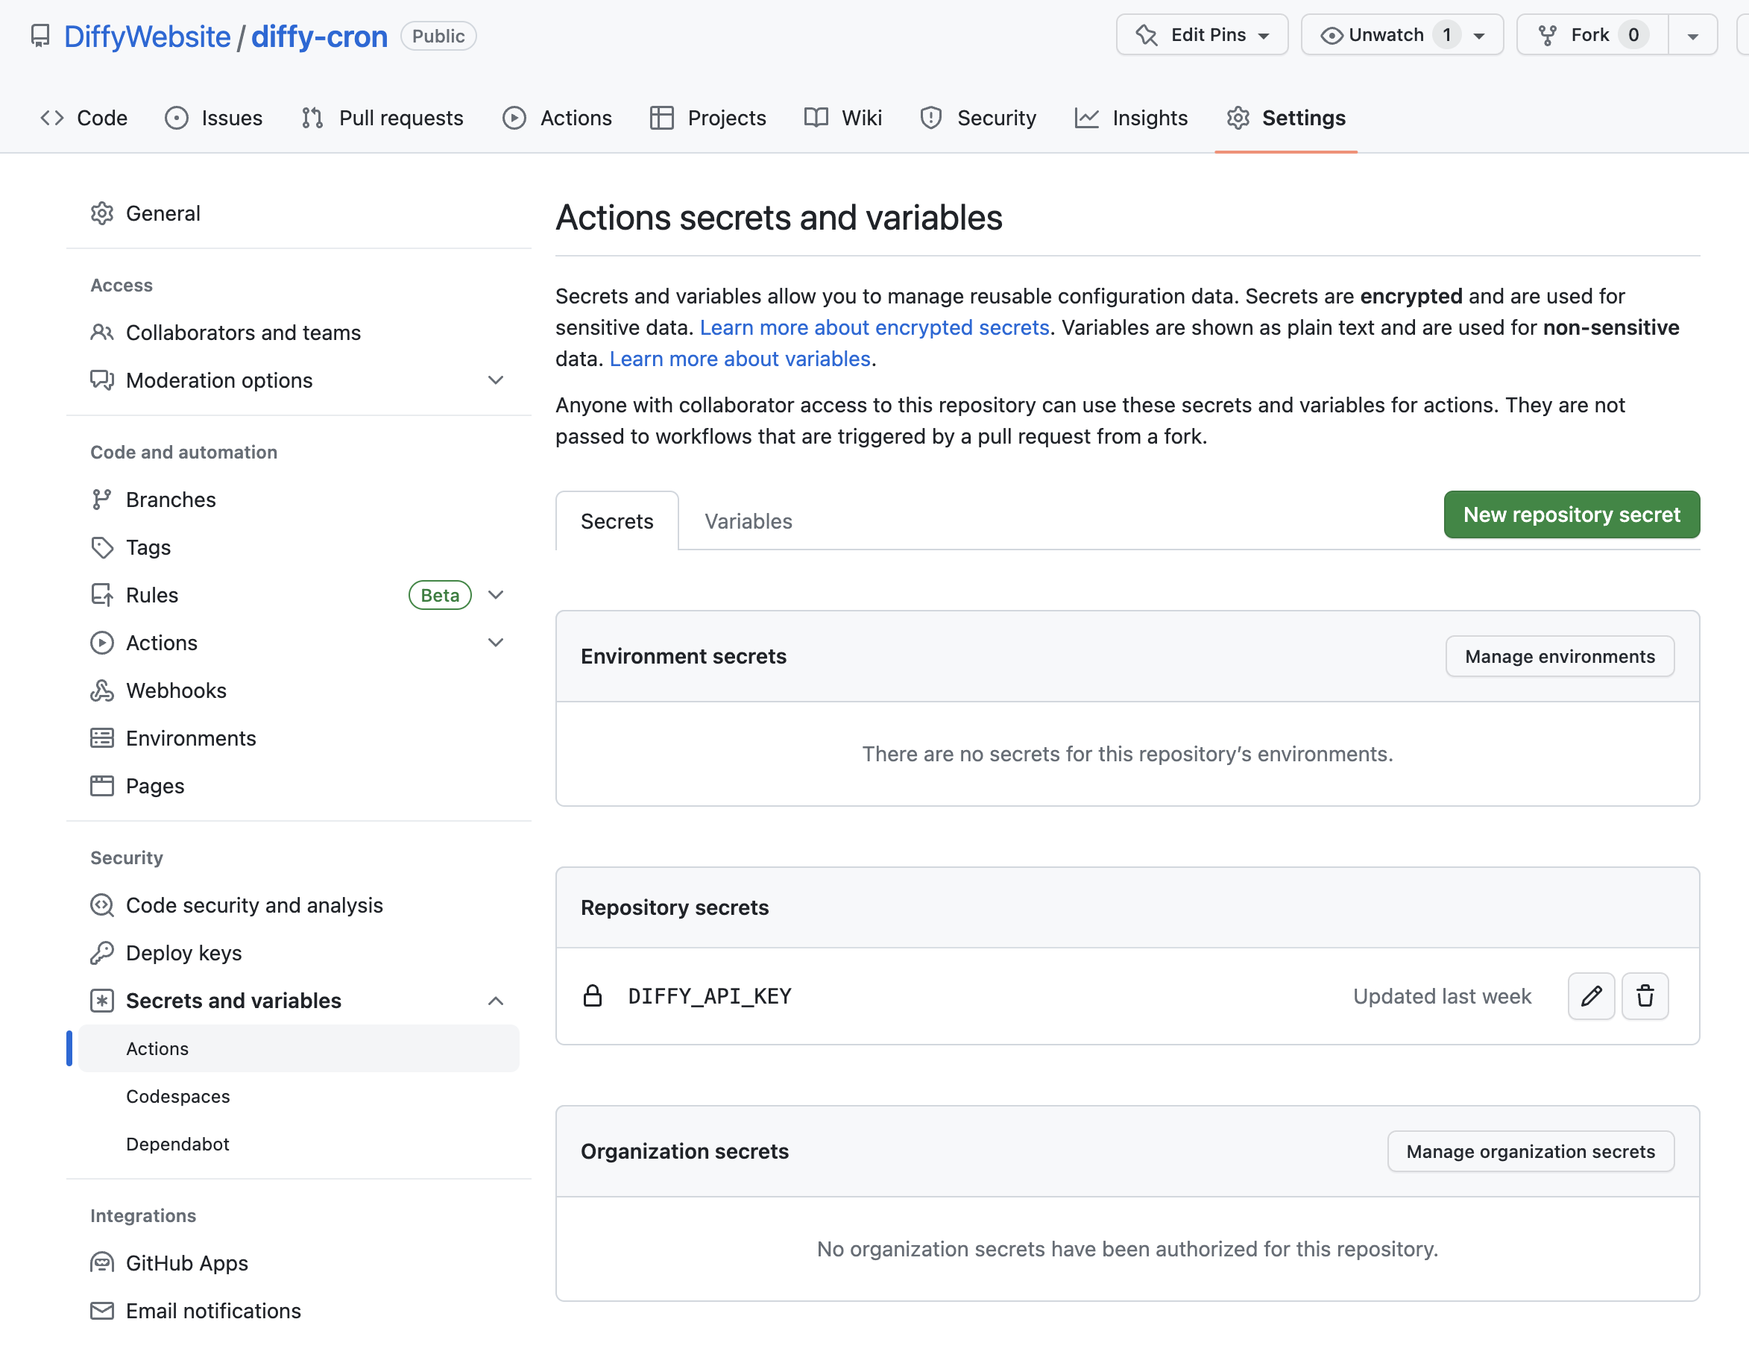Open the Wiki tab
The height and width of the screenshot is (1363, 1749).
click(x=842, y=118)
